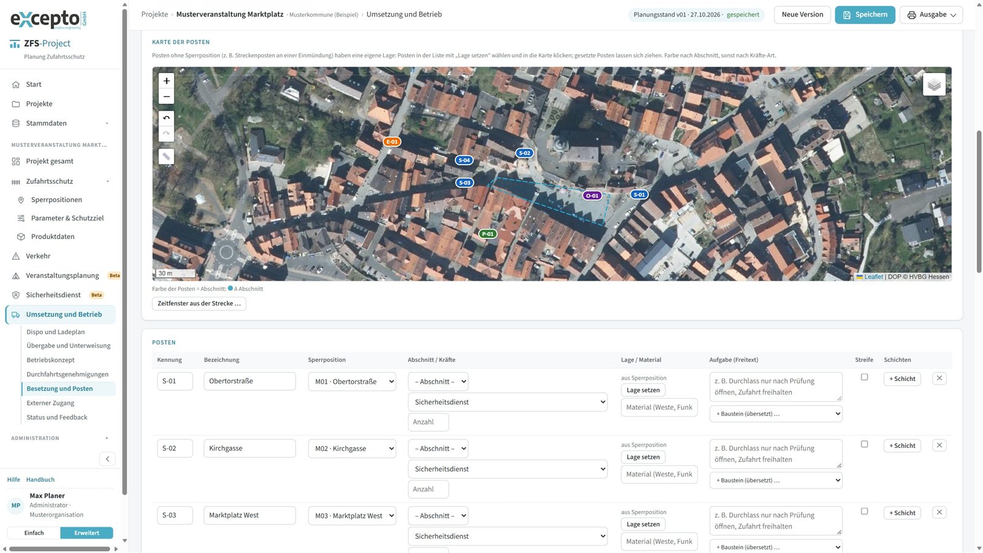Switch to Einfach view mode
Viewport: 983px width, 553px height.
[34, 533]
